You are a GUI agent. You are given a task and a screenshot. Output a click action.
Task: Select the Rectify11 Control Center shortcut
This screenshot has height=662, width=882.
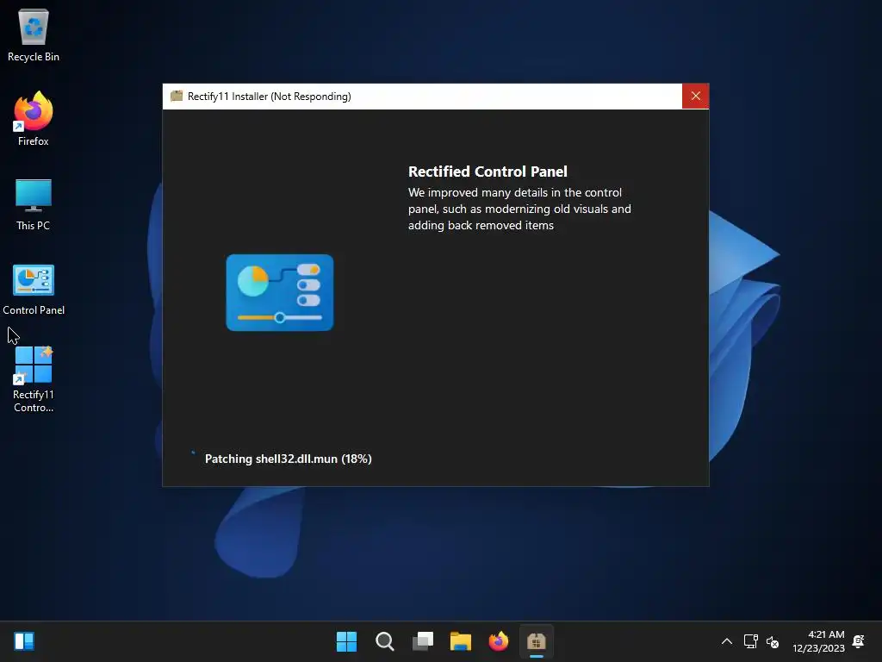pyautogui.click(x=34, y=379)
